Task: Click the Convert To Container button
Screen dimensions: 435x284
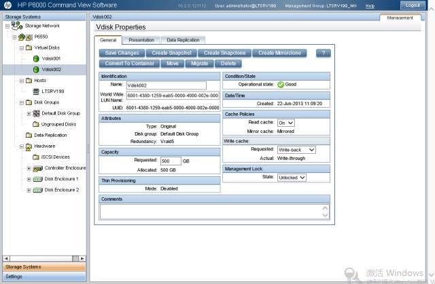Action: pyautogui.click(x=130, y=63)
